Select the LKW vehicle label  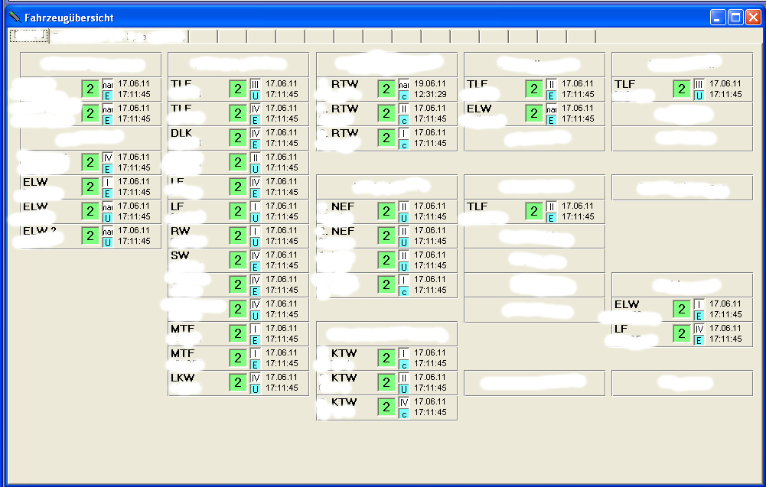click(183, 378)
